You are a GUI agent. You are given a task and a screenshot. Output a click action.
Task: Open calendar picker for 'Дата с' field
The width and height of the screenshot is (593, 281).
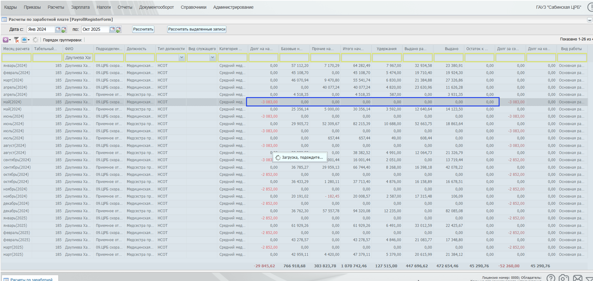pyautogui.click(x=58, y=29)
